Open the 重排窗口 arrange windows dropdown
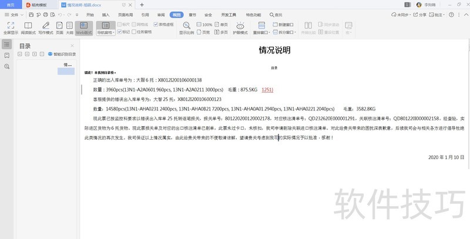 [261, 32]
